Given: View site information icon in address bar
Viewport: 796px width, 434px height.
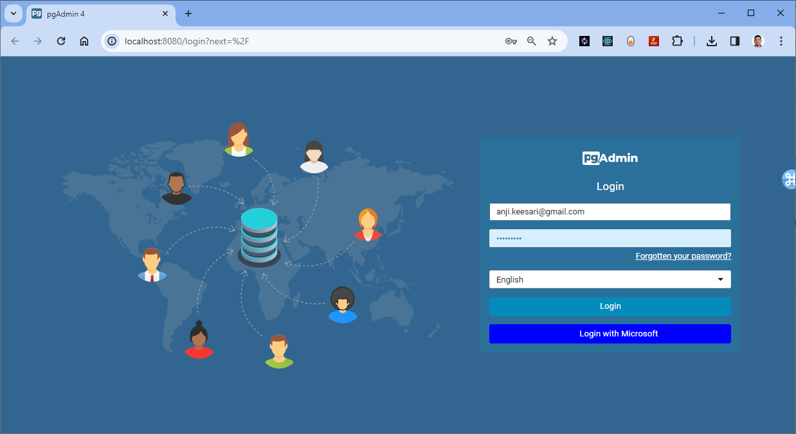Looking at the screenshot, I should (x=112, y=41).
